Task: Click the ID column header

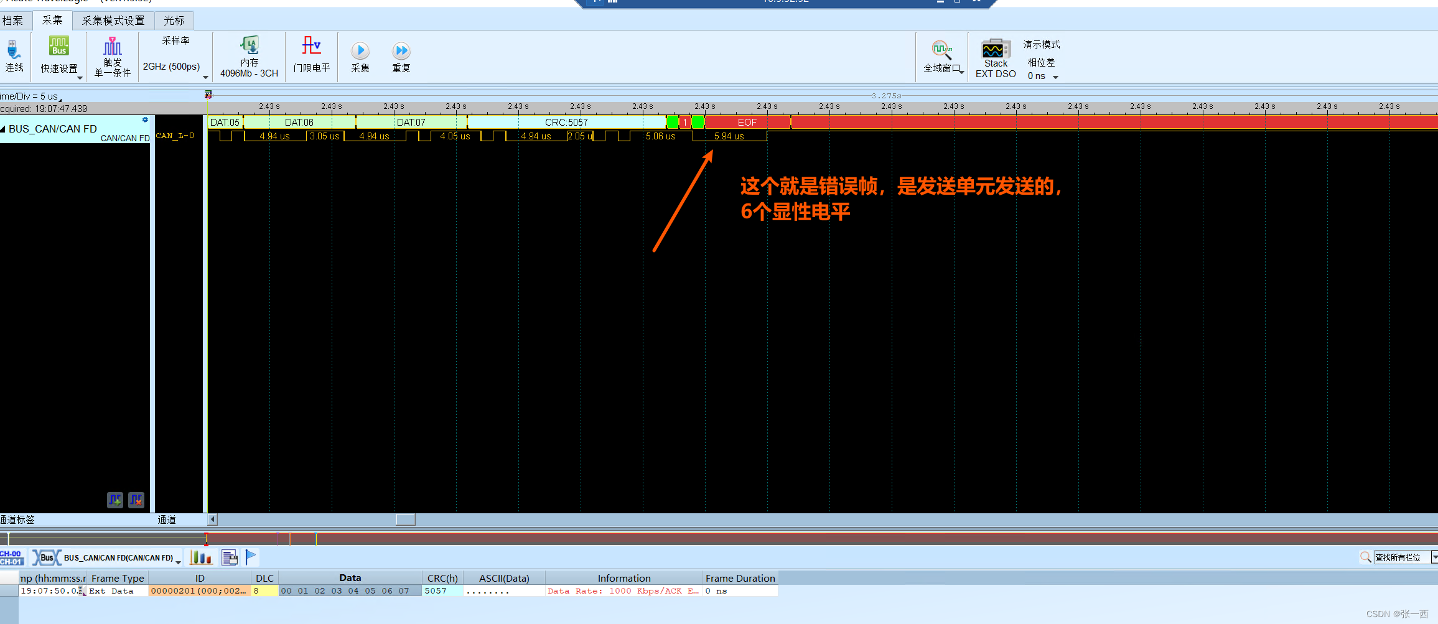Action: (x=200, y=578)
